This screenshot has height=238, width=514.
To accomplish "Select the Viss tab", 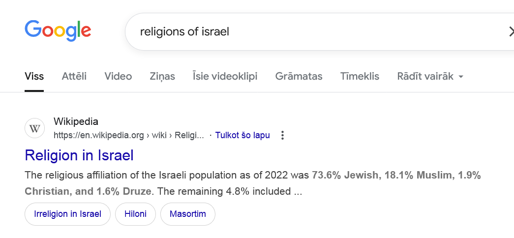I will [34, 76].
